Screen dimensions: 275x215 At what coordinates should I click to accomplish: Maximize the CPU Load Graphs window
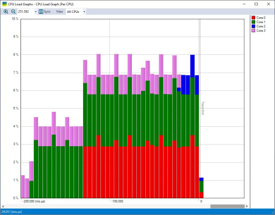(256, 4)
